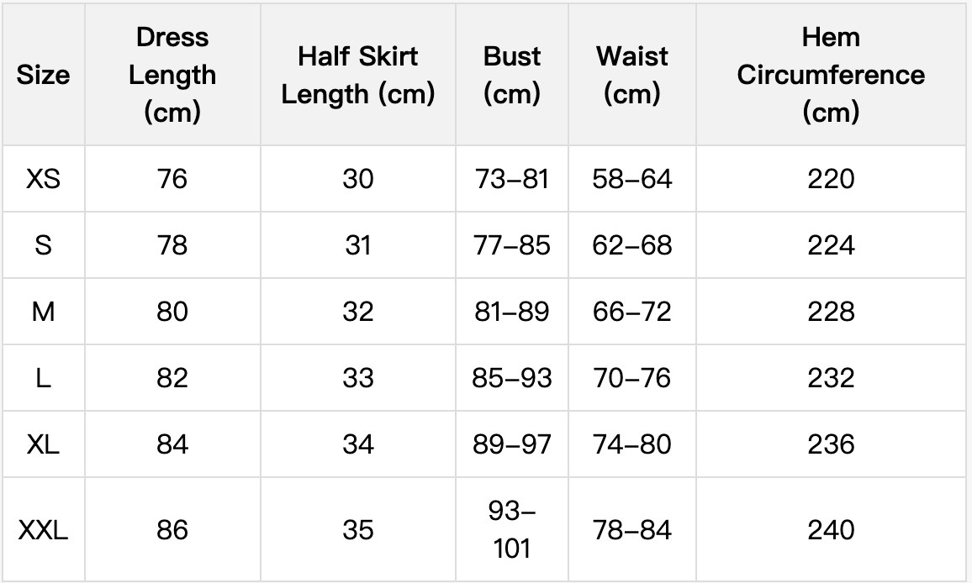Select the 58–64 waist cell
The image size is (972, 583).
(631, 179)
